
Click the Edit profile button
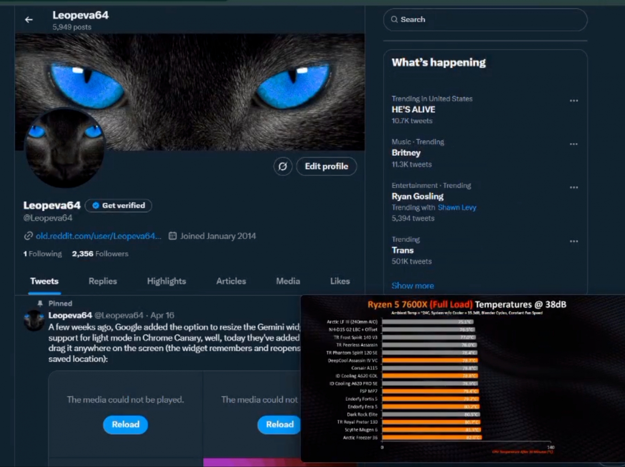click(327, 167)
